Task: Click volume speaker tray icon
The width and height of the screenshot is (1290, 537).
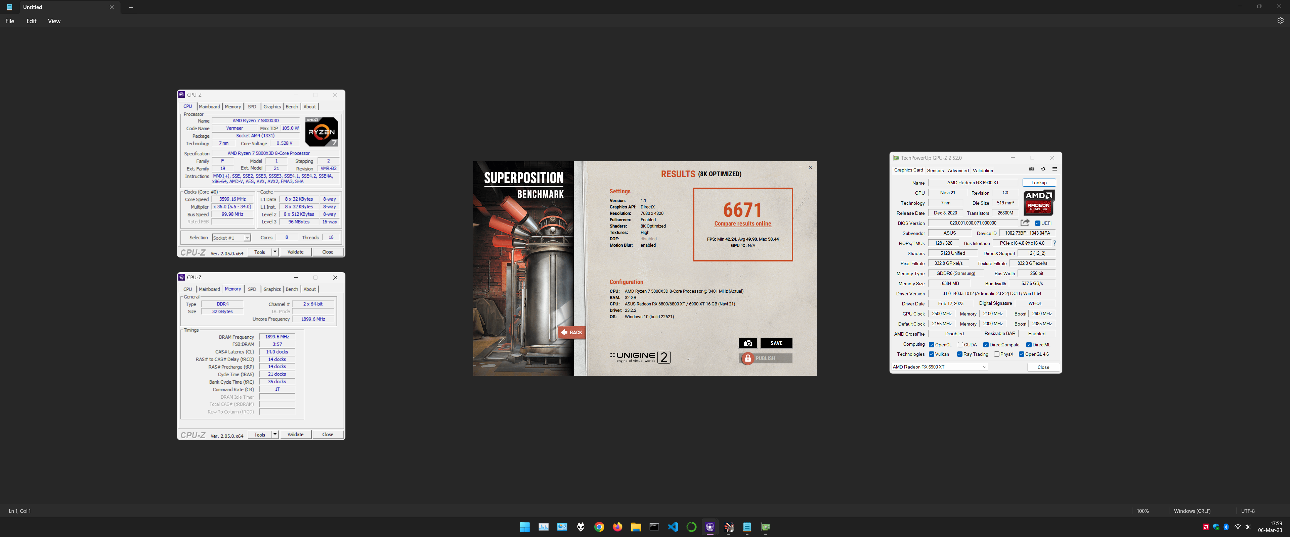Action: tap(1247, 527)
